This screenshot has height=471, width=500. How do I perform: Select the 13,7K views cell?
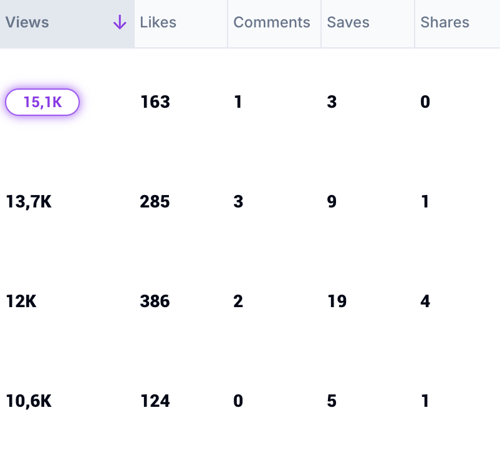[x=29, y=202]
